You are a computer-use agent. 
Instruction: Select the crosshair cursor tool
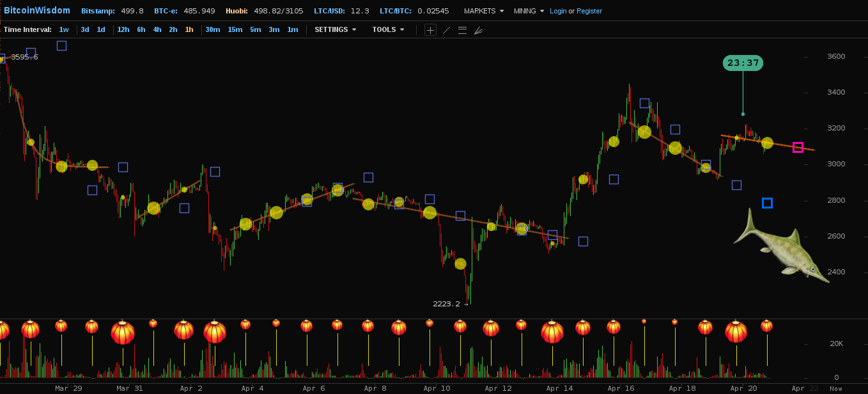point(430,30)
